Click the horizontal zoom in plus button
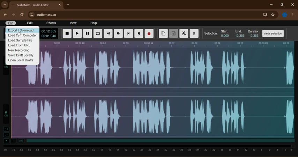 click(6, 141)
